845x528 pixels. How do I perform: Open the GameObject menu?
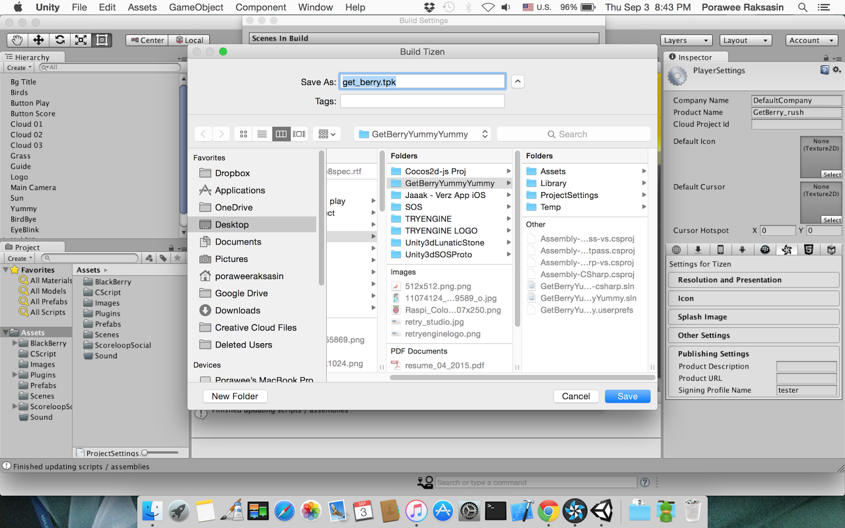coord(196,7)
